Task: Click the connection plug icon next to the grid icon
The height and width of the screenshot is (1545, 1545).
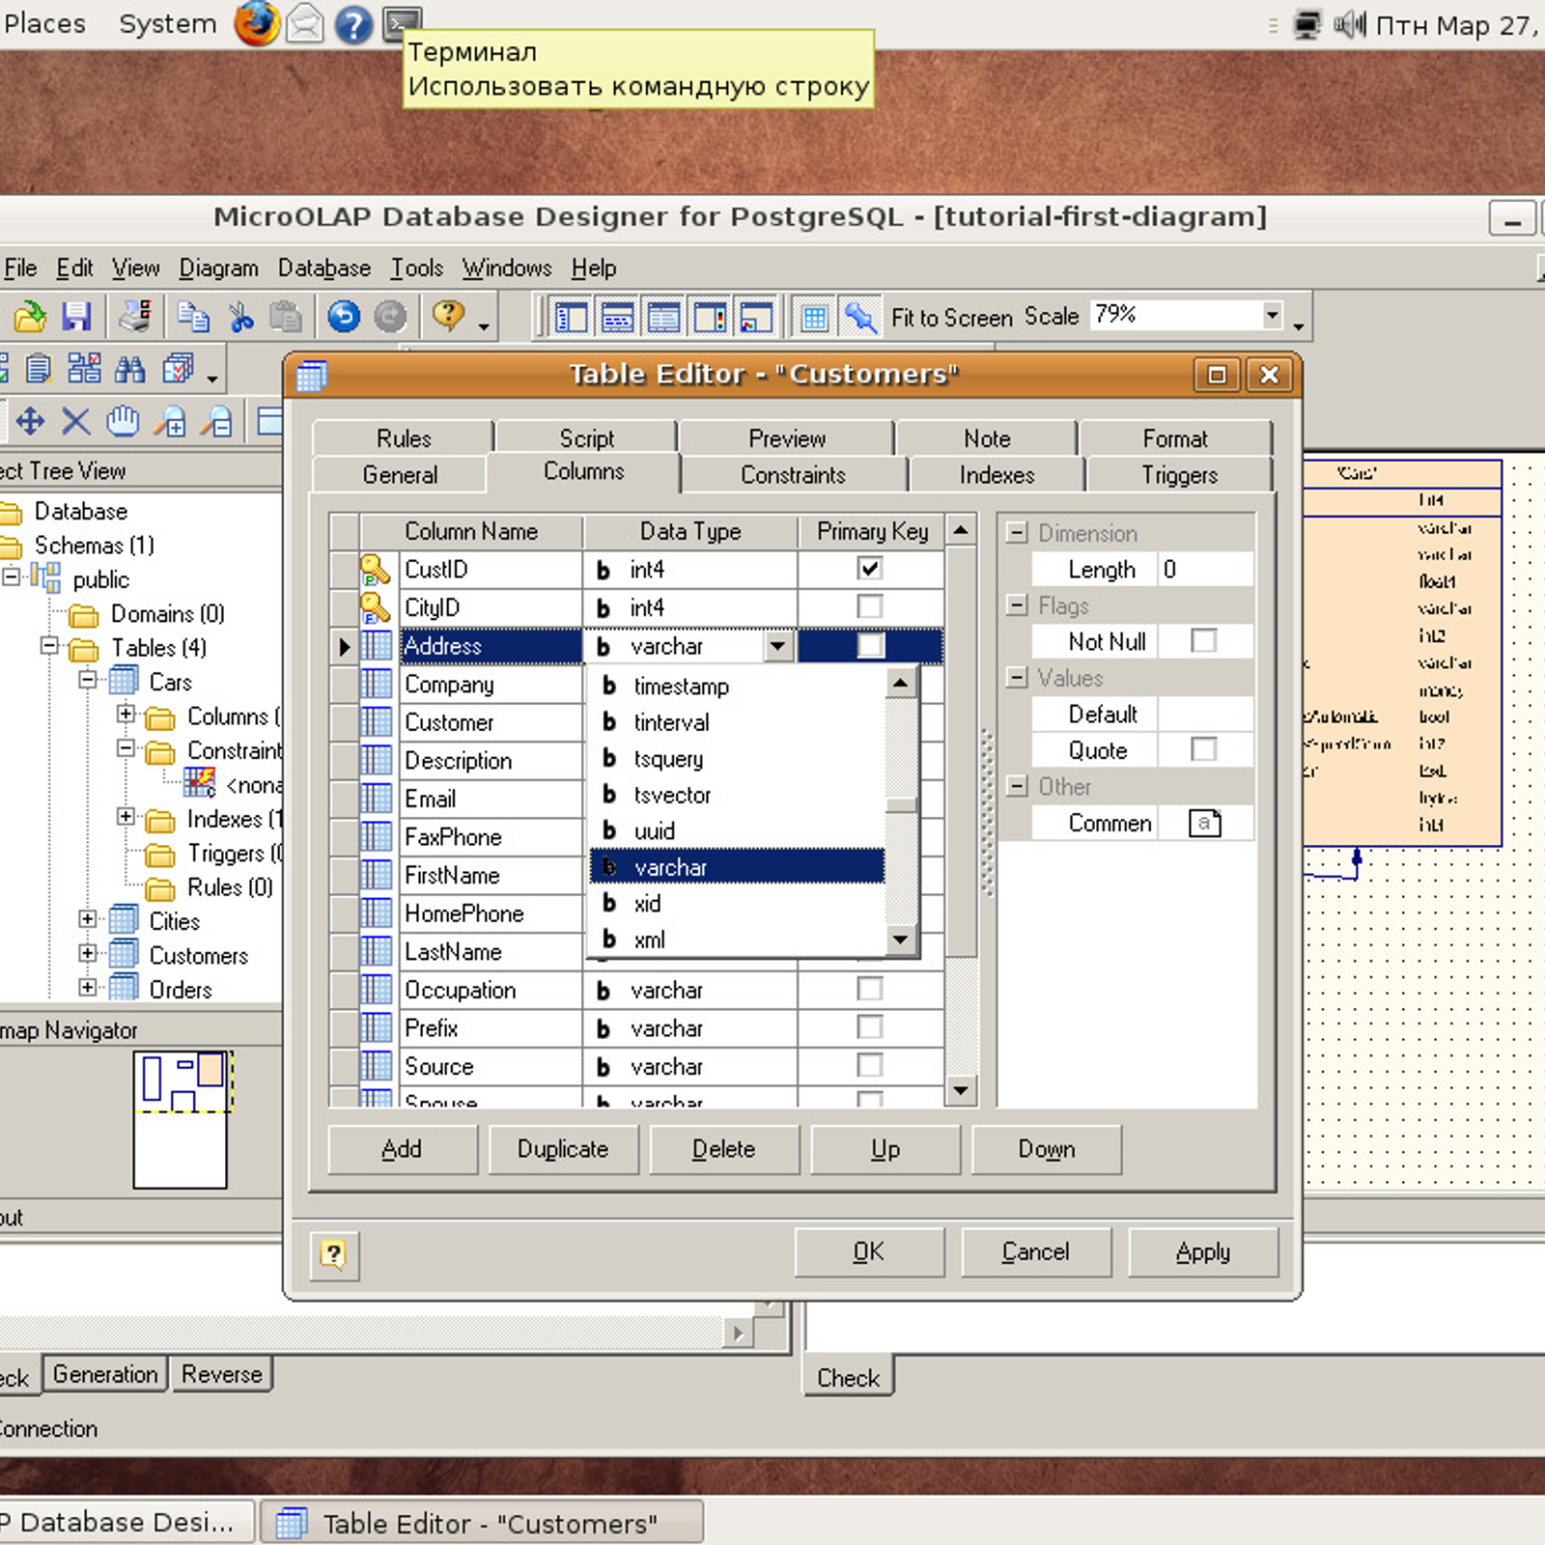Action: (860, 318)
